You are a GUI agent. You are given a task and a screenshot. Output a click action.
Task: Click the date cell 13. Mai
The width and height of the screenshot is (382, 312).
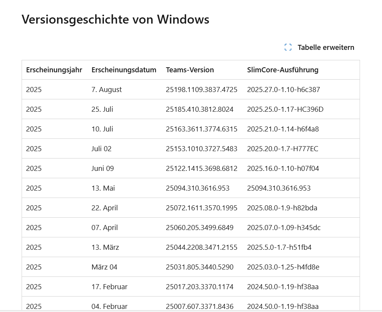tap(103, 188)
